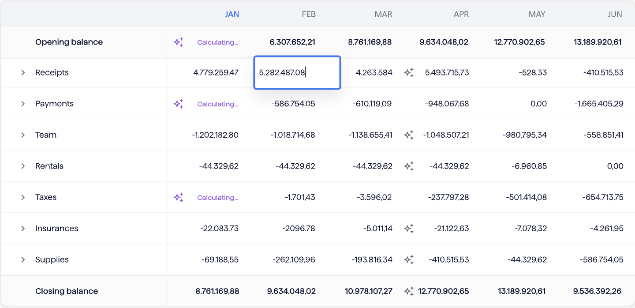Image resolution: width=635 pixels, height=308 pixels.
Task: Click sparkle icon beside April Rentals value
Action: [x=409, y=166]
